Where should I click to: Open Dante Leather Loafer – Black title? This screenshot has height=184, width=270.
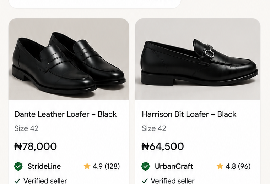pos(65,114)
